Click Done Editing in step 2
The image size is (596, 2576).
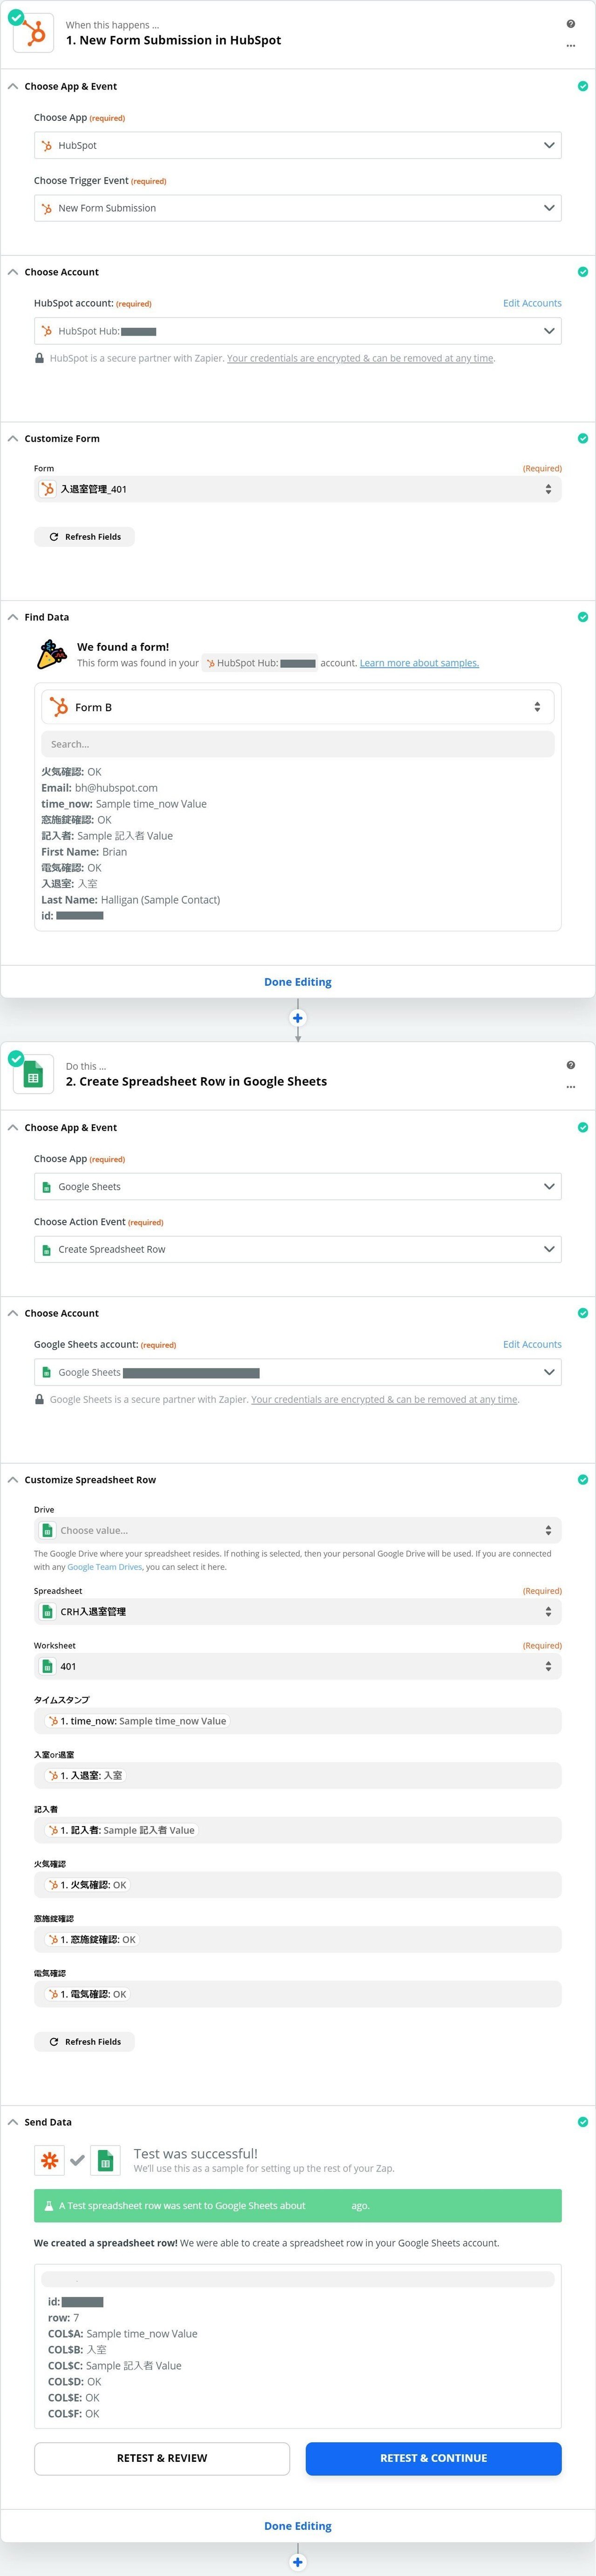coord(298,2526)
